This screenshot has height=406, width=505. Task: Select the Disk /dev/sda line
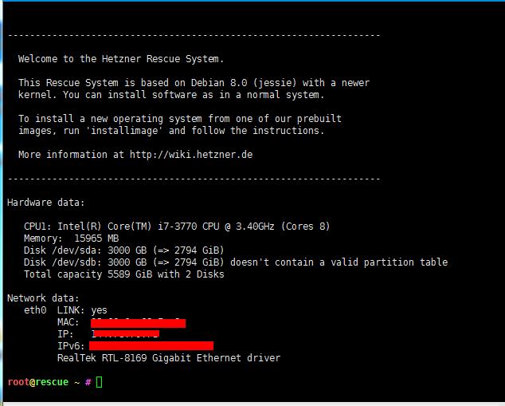point(123,250)
